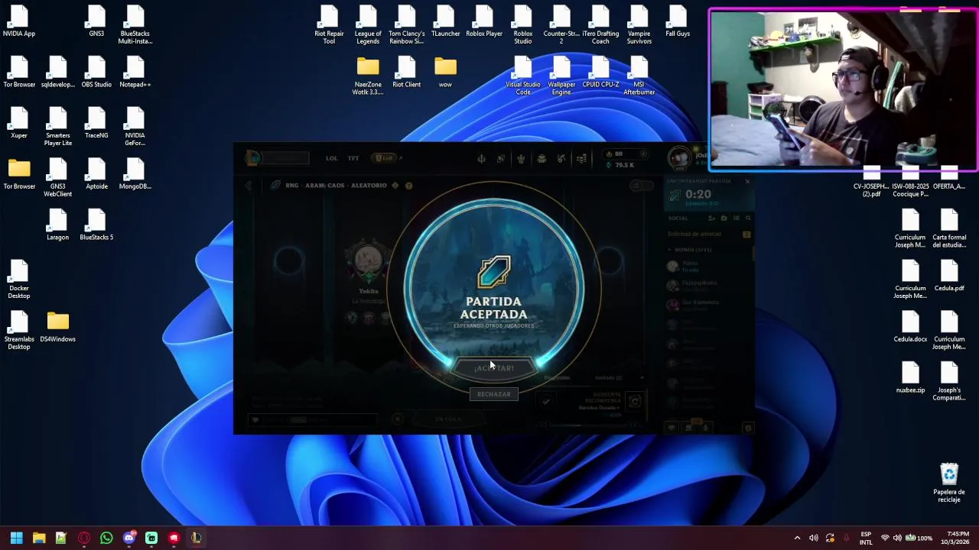
Task: Click the RECHAZAR button
Action: [493, 394]
